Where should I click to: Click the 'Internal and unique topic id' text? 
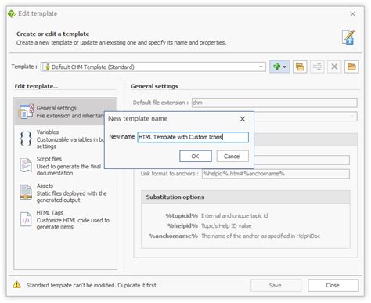coord(235,216)
